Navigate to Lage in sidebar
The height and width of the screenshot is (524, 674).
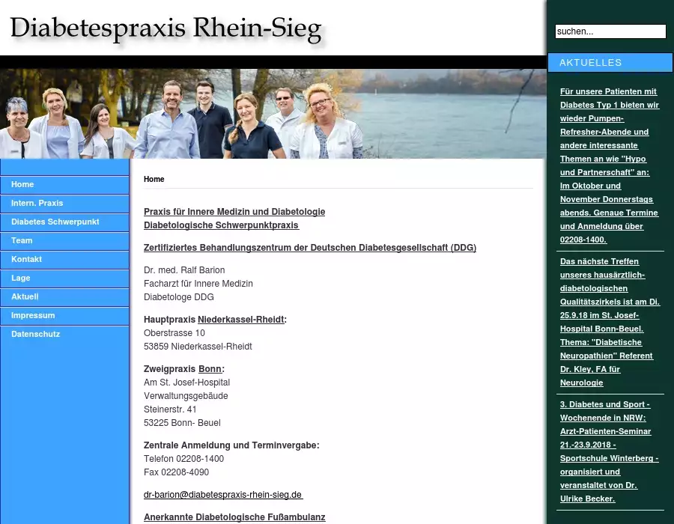pyautogui.click(x=21, y=278)
